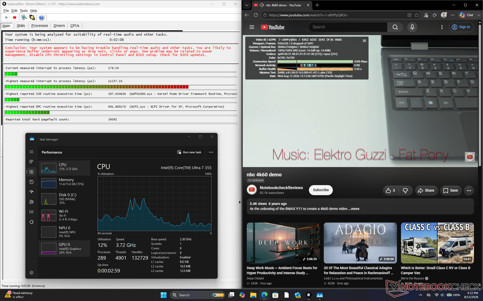Go to YouTube home via the logo

(272, 27)
